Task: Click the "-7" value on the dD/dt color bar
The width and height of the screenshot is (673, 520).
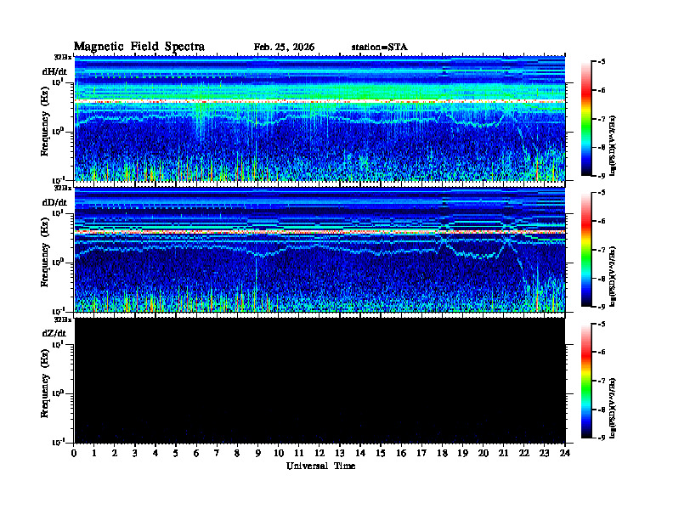Action: coord(602,250)
